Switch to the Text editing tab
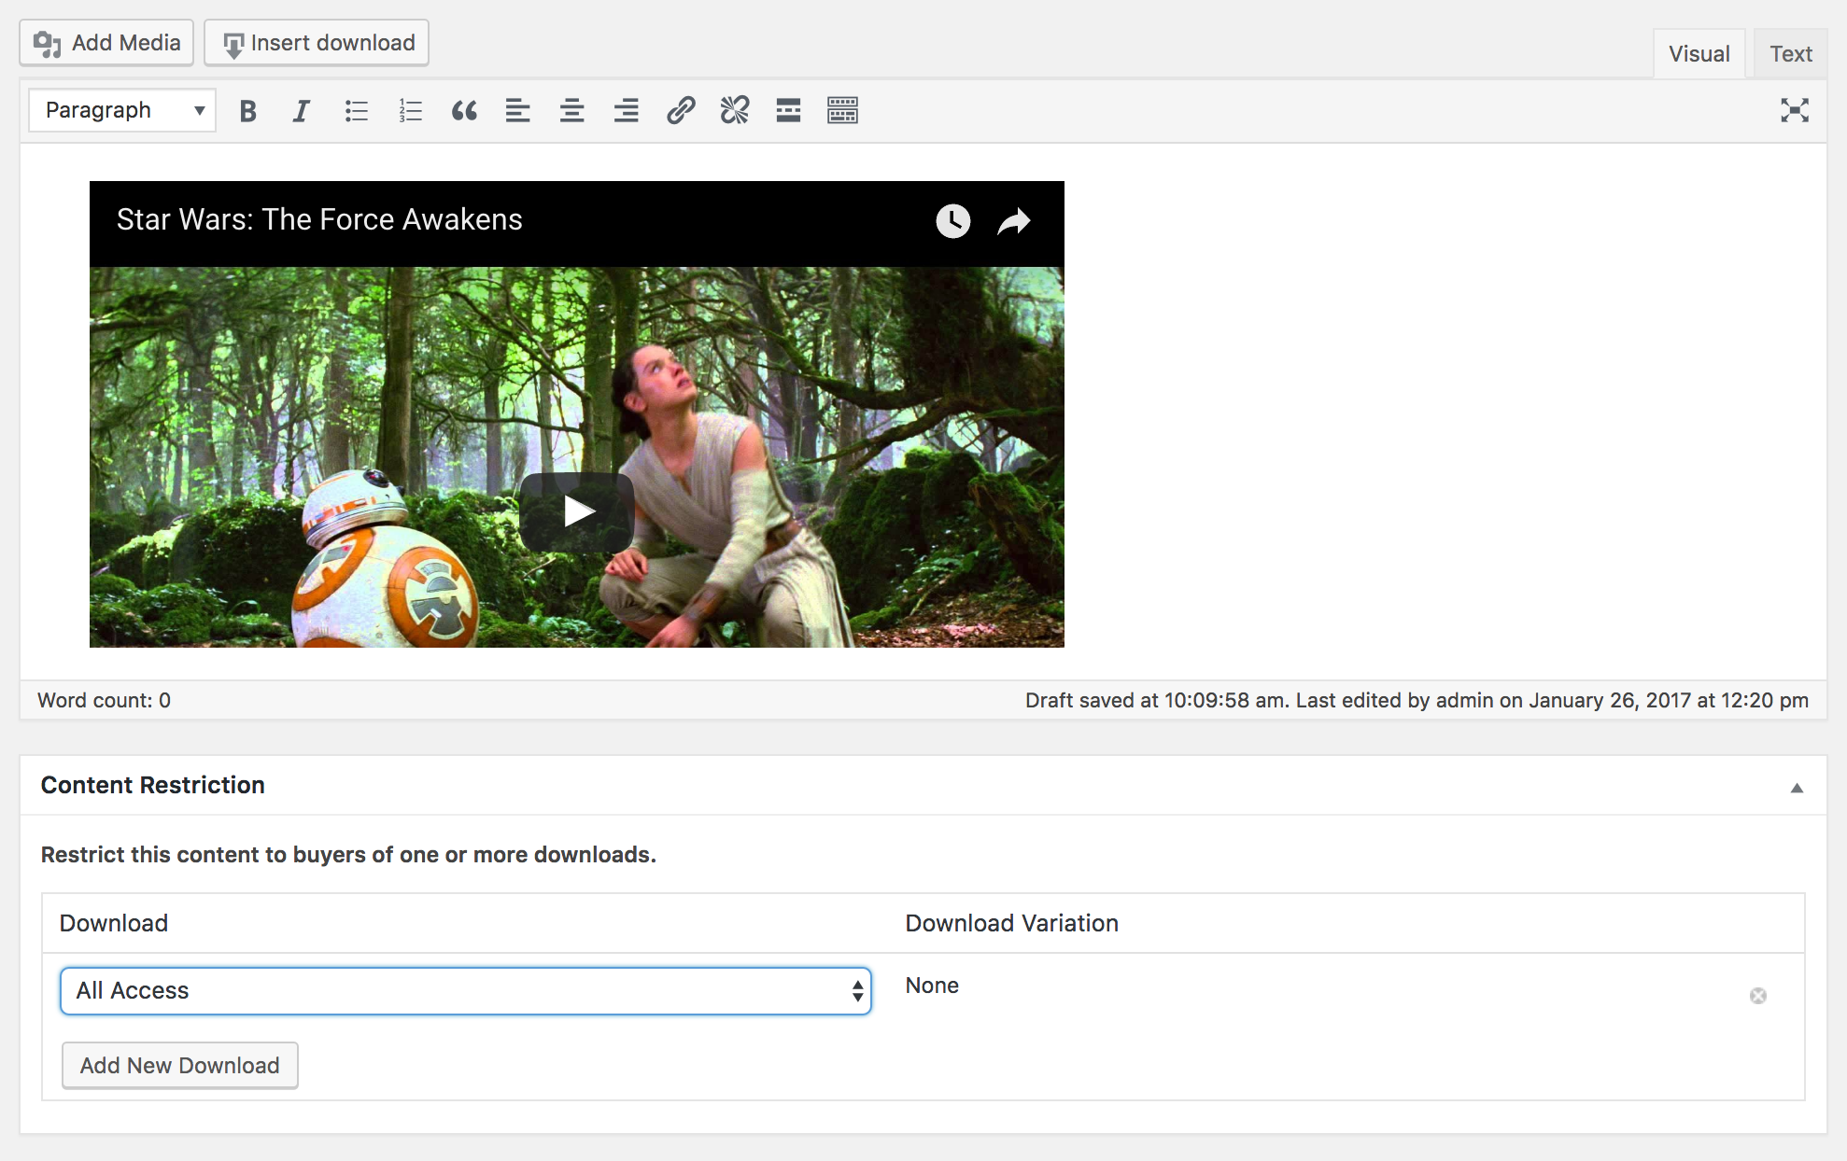Screen dimensions: 1847x1161 point(1789,53)
